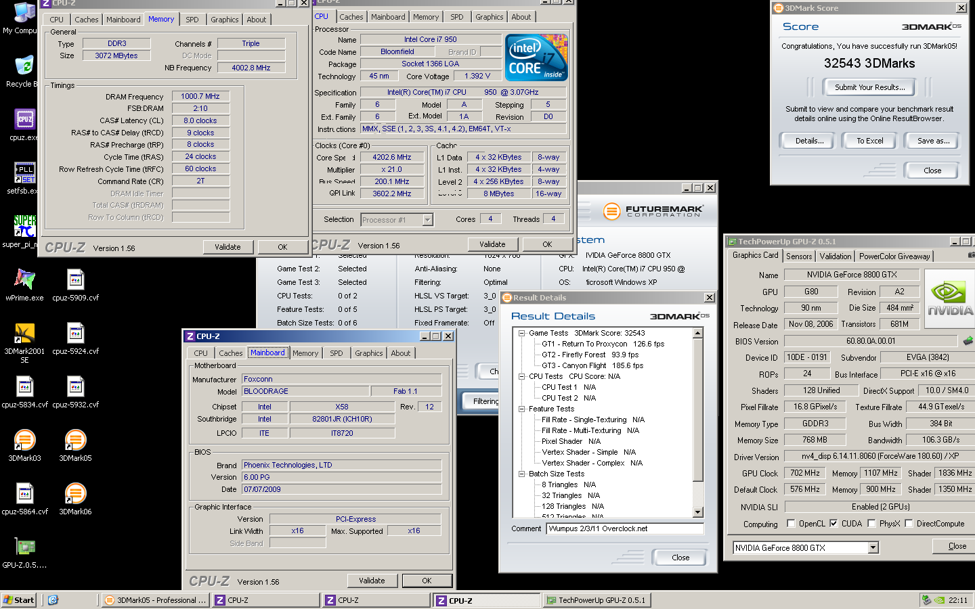Switch to SPD tab in Memory CPU-Z window

pos(192,20)
